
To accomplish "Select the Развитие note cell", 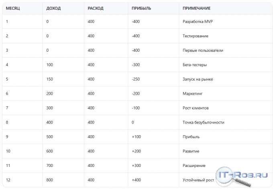I will tap(191, 151).
